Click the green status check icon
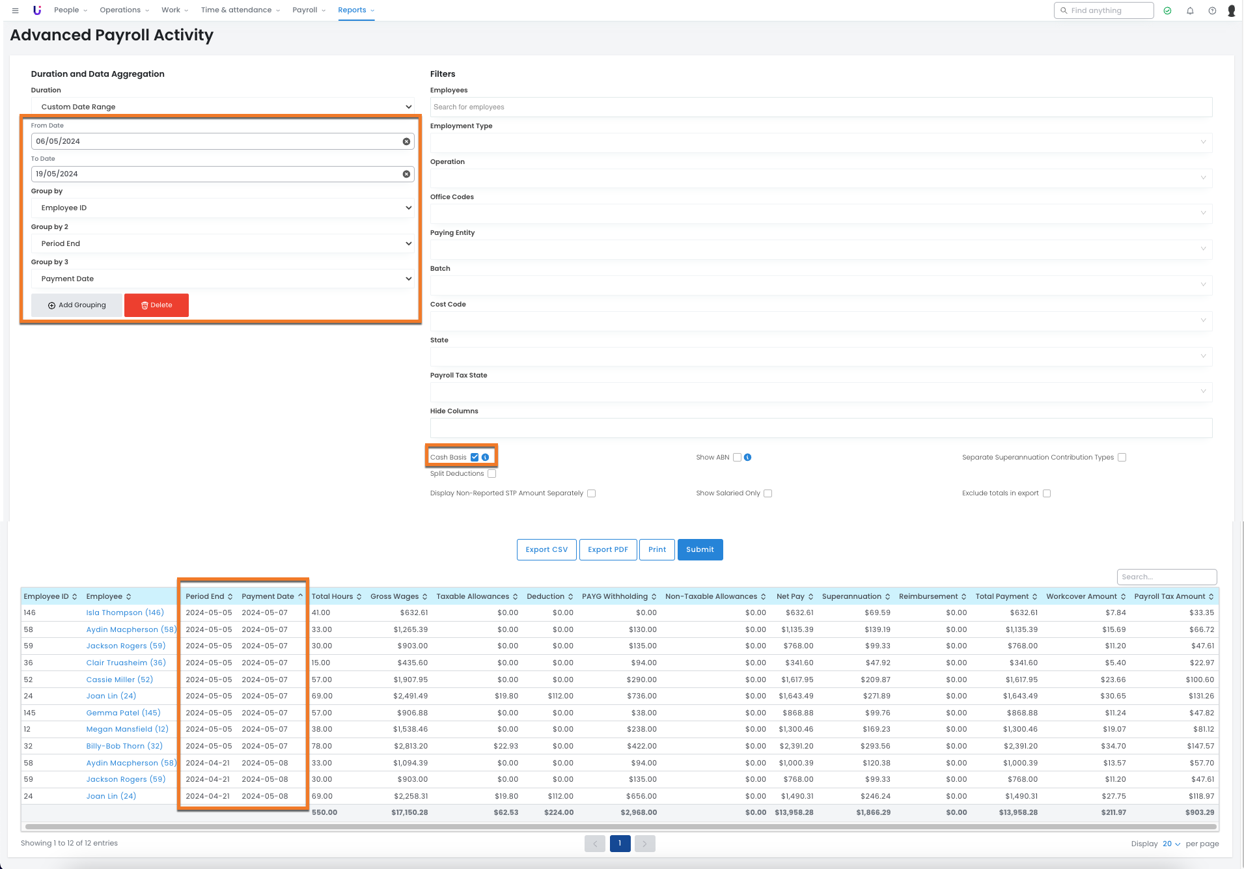Viewport: 1244px width, 869px height. pyautogui.click(x=1168, y=10)
